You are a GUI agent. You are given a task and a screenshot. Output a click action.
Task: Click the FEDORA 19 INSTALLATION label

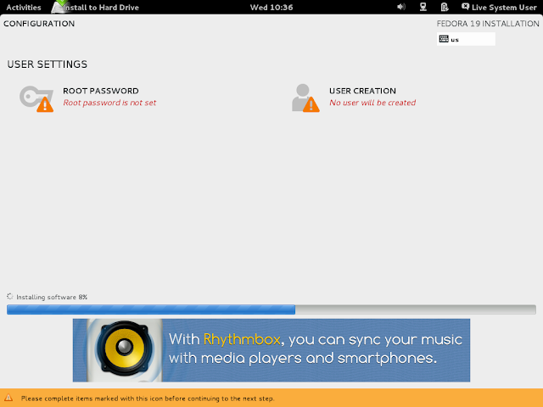(488, 24)
